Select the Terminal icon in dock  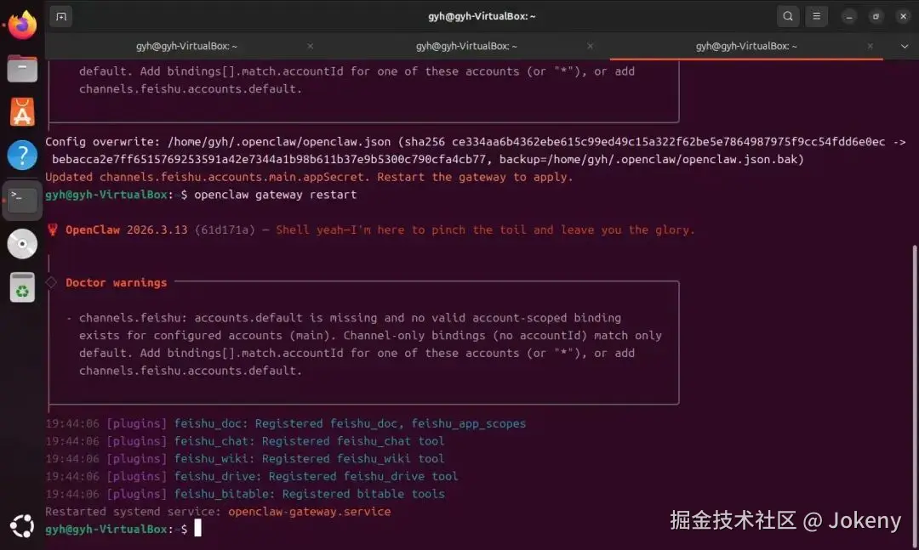pyautogui.click(x=22, y=200)
